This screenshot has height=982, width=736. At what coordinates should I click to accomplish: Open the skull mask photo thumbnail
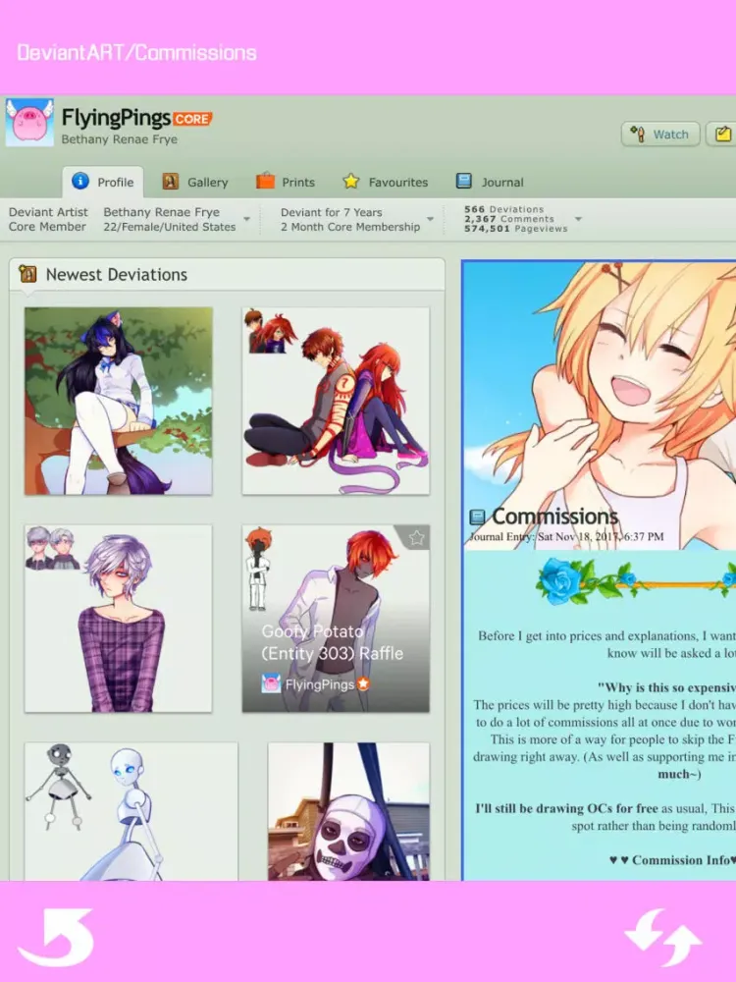pos(348,812)
